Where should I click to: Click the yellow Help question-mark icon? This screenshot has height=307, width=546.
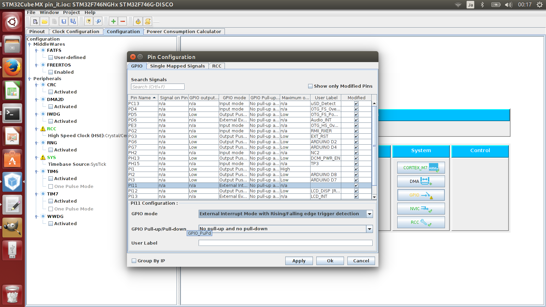point(89,21)
